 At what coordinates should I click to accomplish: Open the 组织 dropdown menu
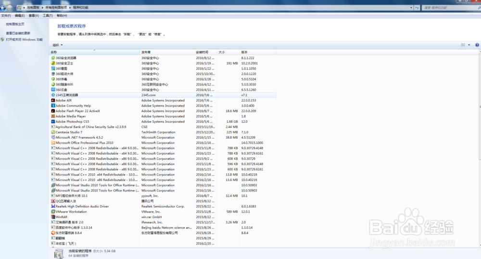[57, 45]
